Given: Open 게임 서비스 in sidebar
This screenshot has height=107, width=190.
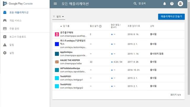Looking at the screenshot, I should click(25, 21).
